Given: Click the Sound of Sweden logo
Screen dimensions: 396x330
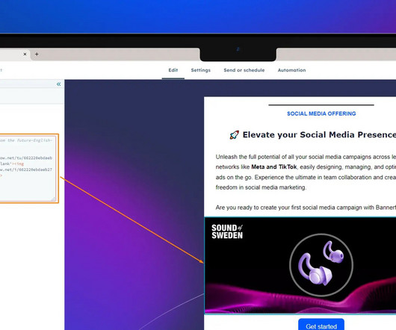Looking at the screenshot, I should (x=227, y=231).
